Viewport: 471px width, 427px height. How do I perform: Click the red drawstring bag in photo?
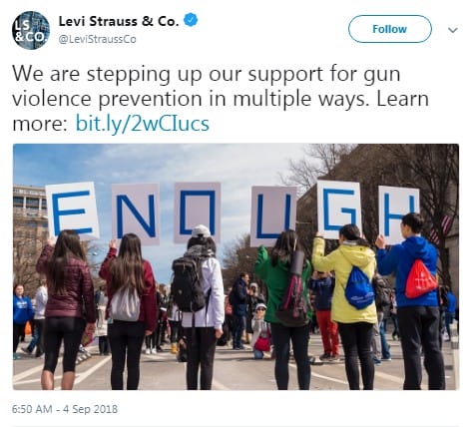(420, 279)
